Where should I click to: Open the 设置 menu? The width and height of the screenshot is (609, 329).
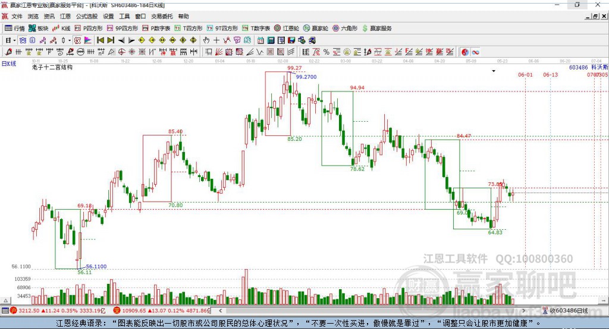click(108, 16)
